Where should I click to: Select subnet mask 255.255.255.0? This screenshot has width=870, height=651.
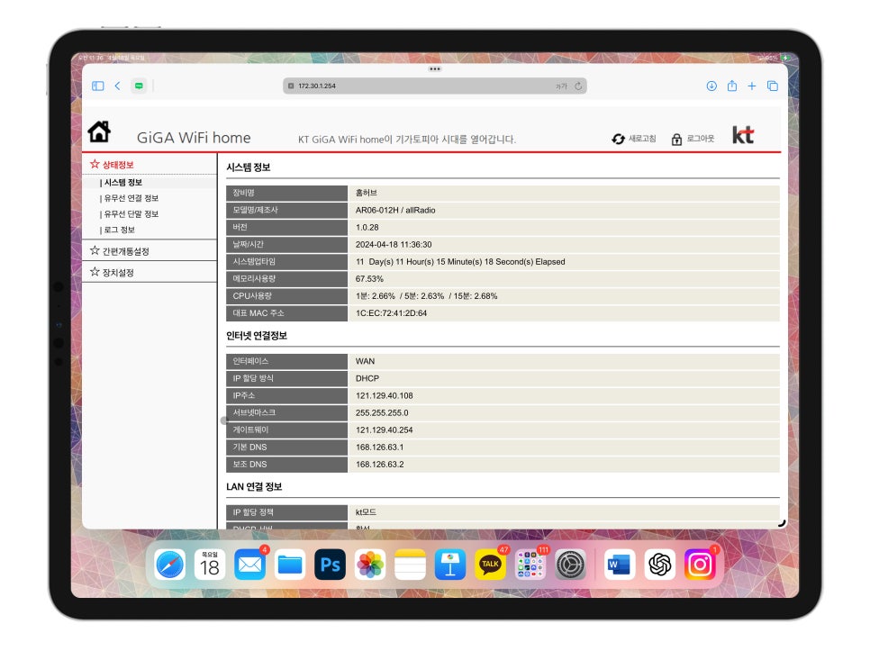(x=382, y=413)
